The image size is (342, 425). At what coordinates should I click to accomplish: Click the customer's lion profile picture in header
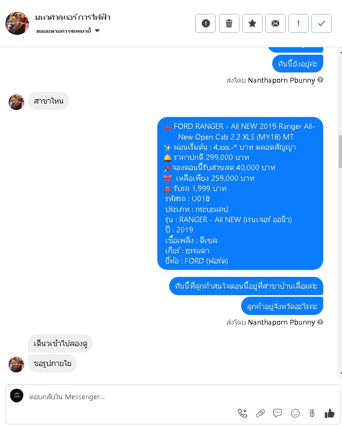point(17,23)
